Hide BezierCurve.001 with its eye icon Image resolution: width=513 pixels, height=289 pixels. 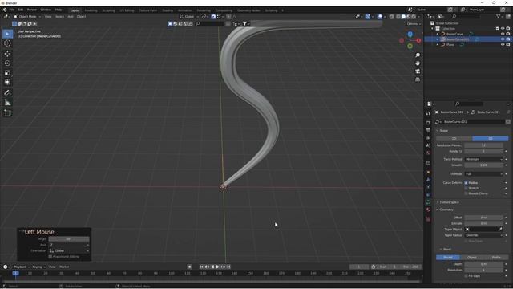tap(503, 39)
